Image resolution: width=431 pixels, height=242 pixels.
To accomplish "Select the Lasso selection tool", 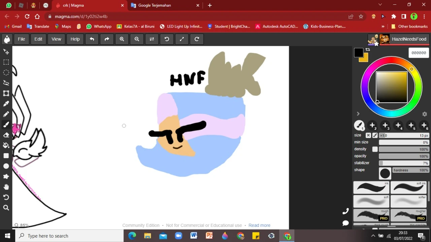I will (6, 83).
